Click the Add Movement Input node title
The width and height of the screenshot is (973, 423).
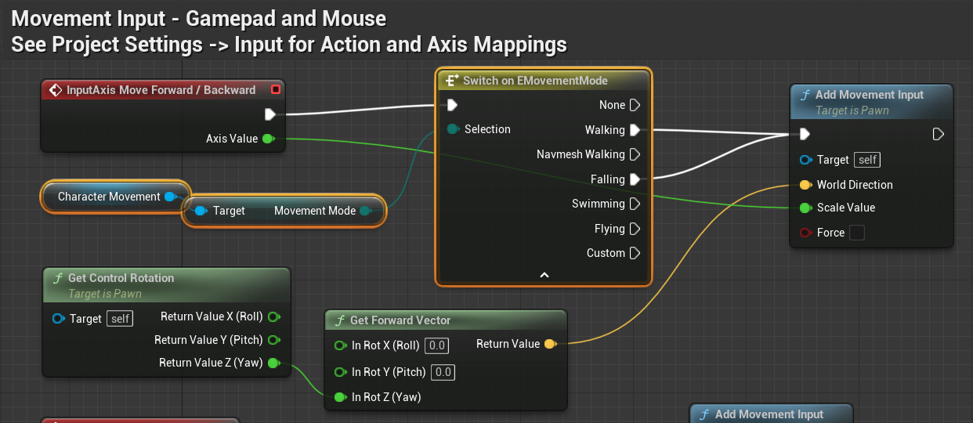point(869,95)
